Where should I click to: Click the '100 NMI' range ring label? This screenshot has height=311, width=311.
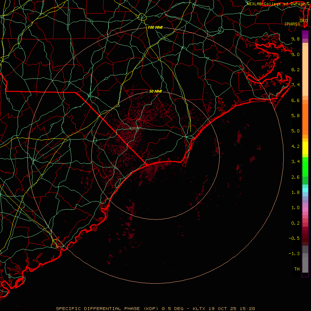(155, 27)
